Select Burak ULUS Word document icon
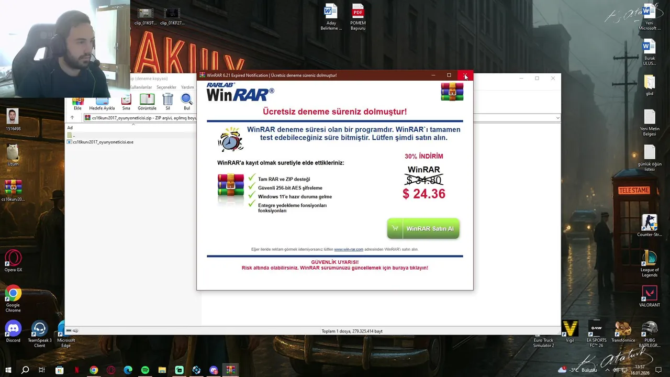Screen dimensions: 670x377 (x=650, y=52)
